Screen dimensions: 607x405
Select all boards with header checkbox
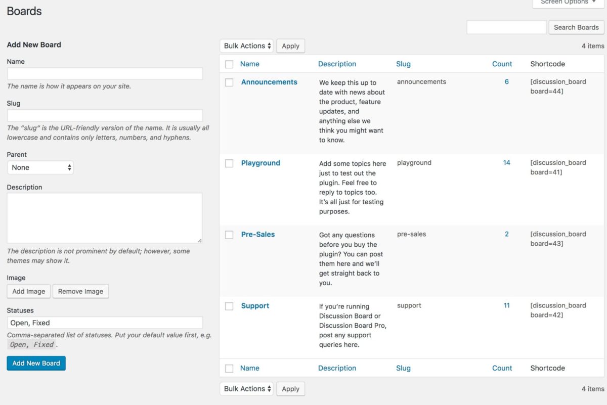(x=229, y=64)
